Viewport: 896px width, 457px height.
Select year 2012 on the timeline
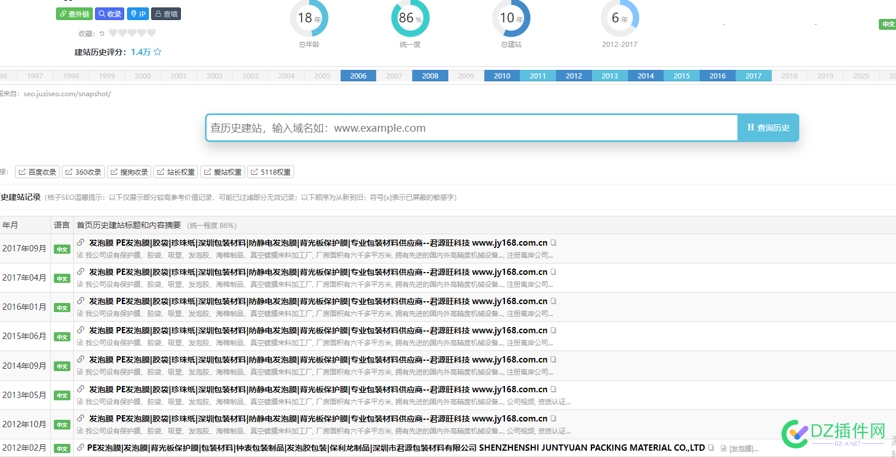coord(574,76)
